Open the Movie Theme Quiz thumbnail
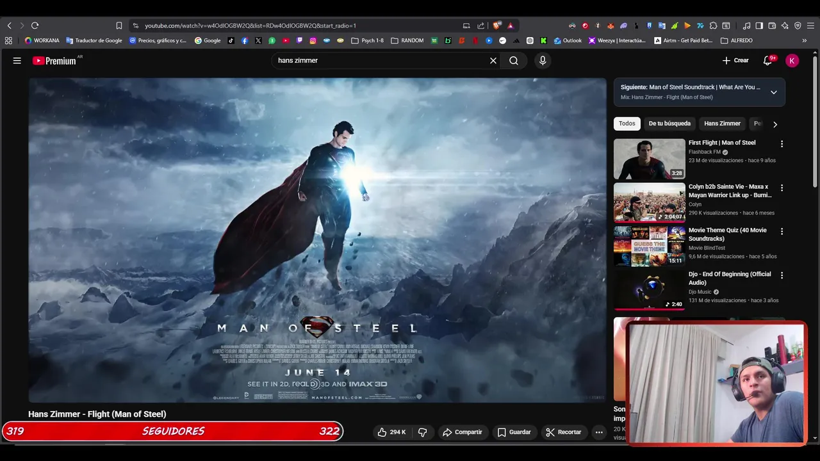 pyautogui.click(x=649, y=247)
